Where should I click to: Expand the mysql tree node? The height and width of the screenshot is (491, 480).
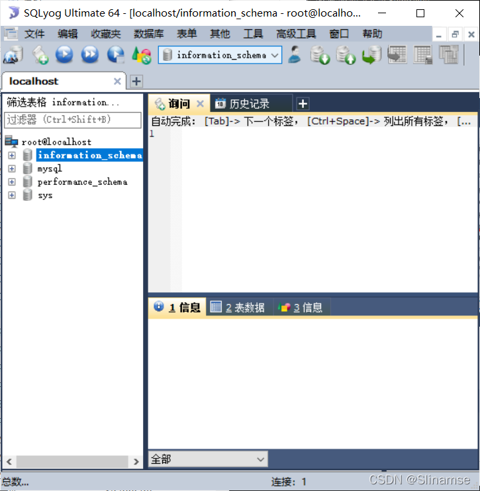pyautogui.click(x=12, y=168)
